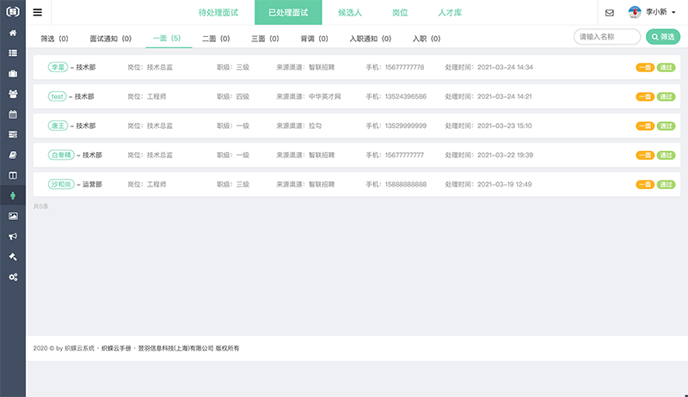Open the 翌羽信息科技(上海)有限公司 footer link
Screen dimensions: 688x397
[175, 348]
